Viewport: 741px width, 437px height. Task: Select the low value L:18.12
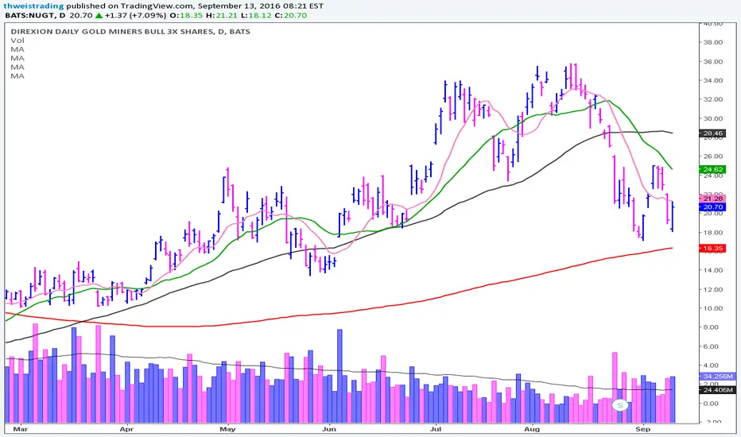tap(256, 16)
